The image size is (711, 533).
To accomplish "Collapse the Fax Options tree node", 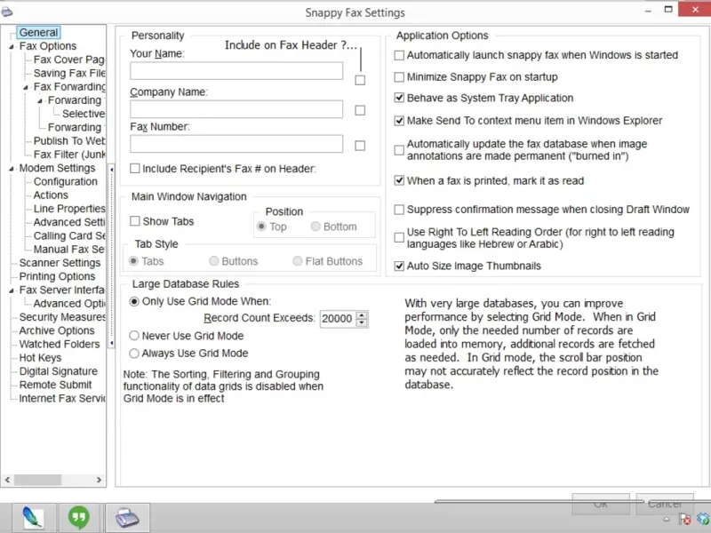I will click(12, 47).
